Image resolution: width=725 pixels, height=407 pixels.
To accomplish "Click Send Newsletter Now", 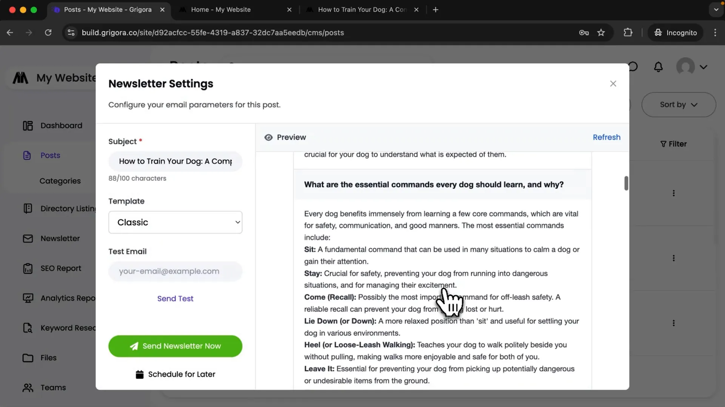I will [175, 346].
